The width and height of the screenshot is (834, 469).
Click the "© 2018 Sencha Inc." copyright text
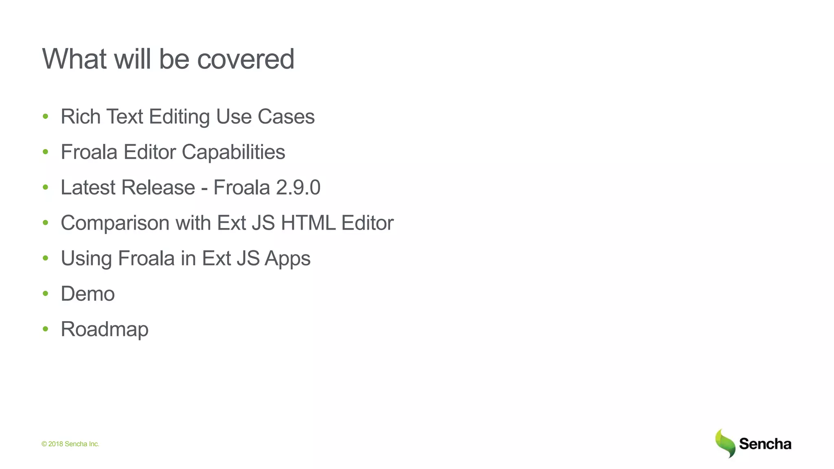(x=70, y=444)
